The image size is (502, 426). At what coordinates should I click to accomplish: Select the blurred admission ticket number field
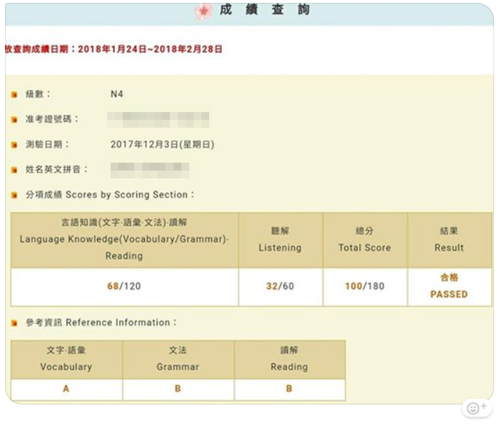[158, 119]
